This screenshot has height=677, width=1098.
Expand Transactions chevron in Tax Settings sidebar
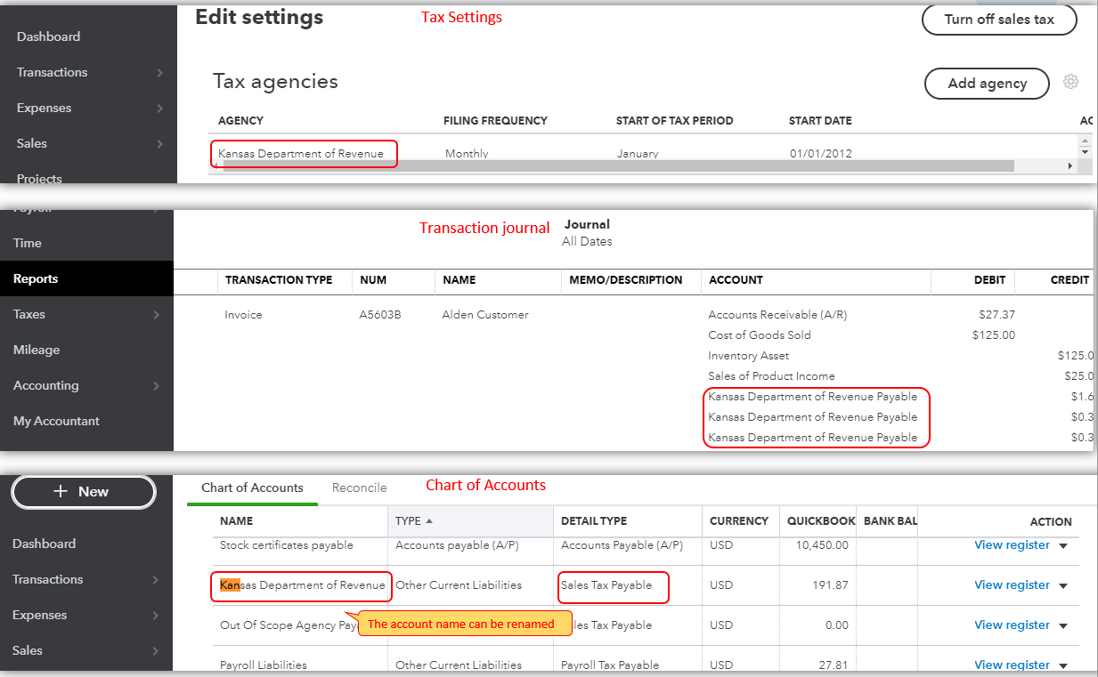coord(159,72)
